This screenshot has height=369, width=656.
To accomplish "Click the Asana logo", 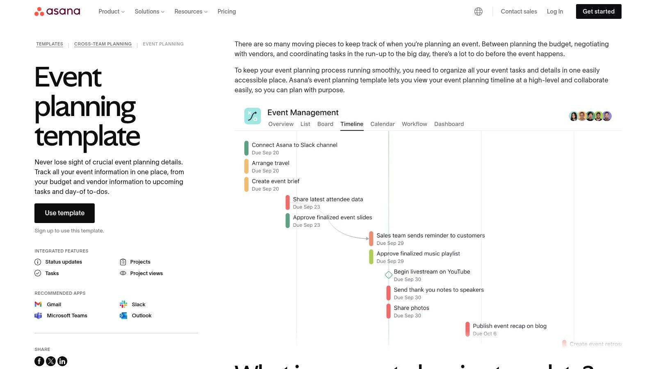I will (x=57, y=11).
